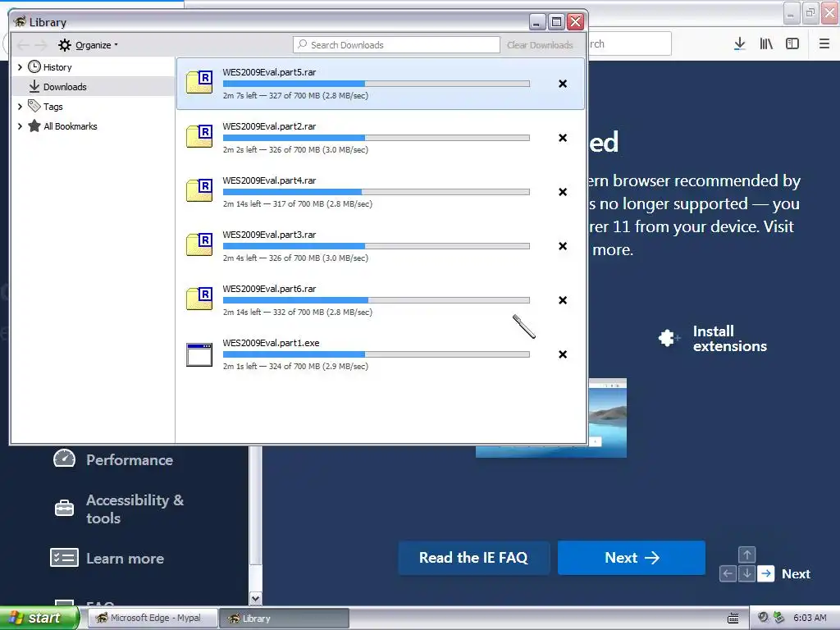Open the Windows start menu

(39, 619)
